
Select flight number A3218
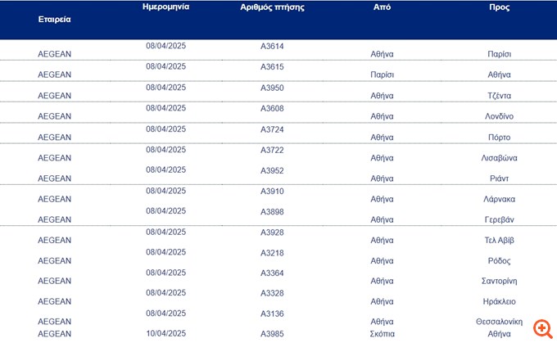tap(272, 253)
